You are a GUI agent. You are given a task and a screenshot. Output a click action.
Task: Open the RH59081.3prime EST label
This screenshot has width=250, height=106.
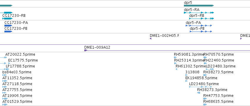point(189,54)
